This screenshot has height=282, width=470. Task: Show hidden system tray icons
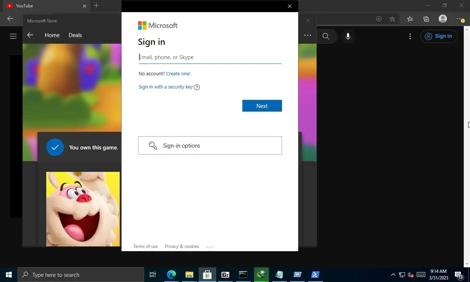[x=393, y=275]
